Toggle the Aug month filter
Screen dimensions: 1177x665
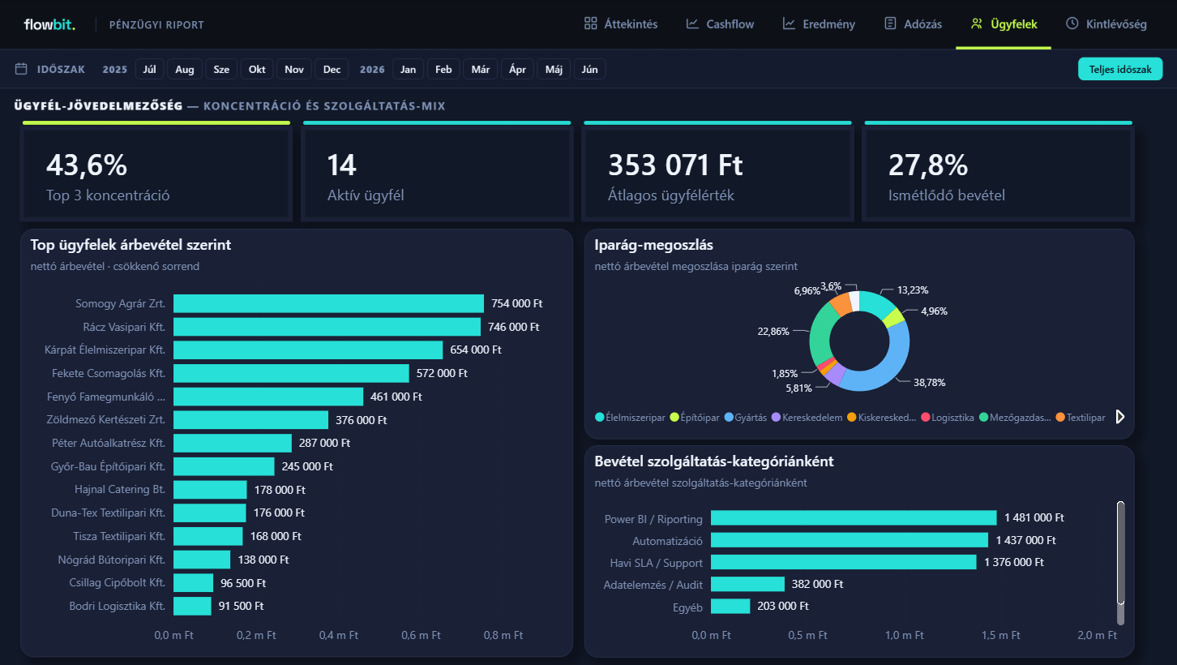(x=185, y=69)
